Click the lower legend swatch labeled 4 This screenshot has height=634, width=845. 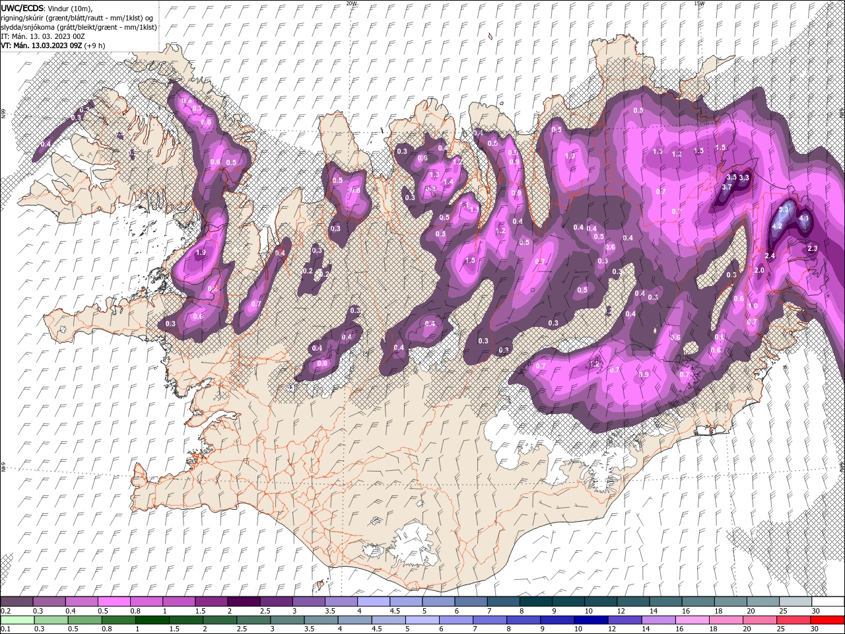coord(355,620)
